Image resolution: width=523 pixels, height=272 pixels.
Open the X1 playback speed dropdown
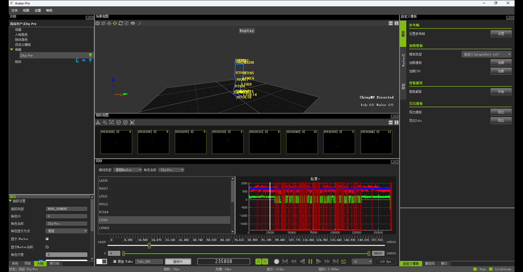coord(362,261)
